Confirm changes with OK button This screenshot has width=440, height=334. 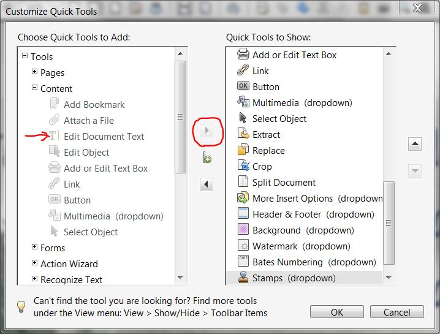(x=336, y=312)
